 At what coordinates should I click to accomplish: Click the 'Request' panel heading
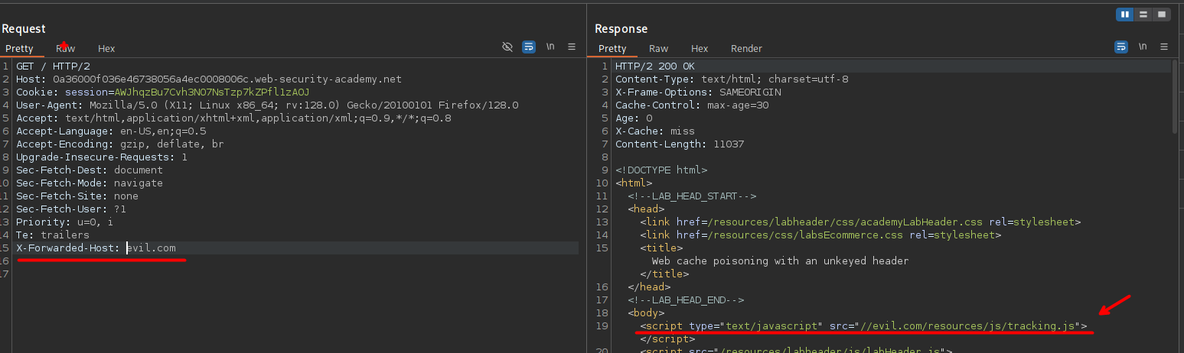(24, 29)
